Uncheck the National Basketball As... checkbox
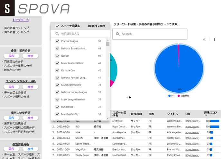This screenshot has height=159, width=222. pyautogui.click(x=57, y=49)
